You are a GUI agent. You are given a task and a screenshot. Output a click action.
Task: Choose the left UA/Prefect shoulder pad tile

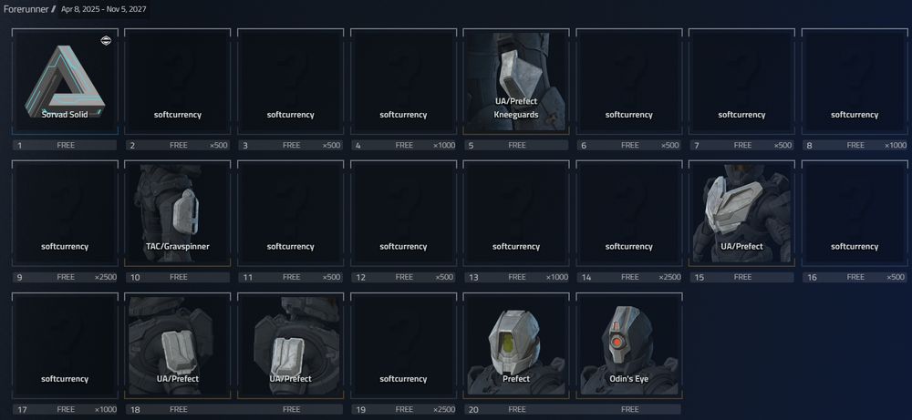click(178, 345)
